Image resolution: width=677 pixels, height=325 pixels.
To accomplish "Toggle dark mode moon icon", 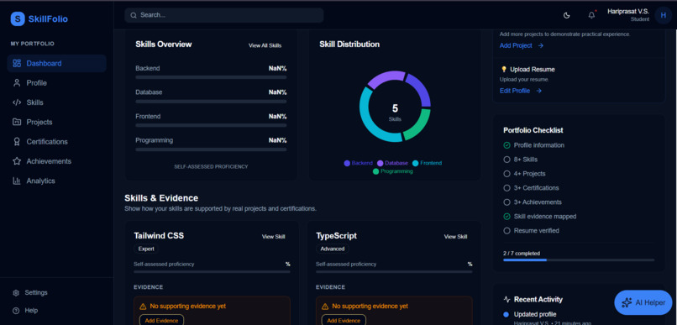I will click(567, 16).
